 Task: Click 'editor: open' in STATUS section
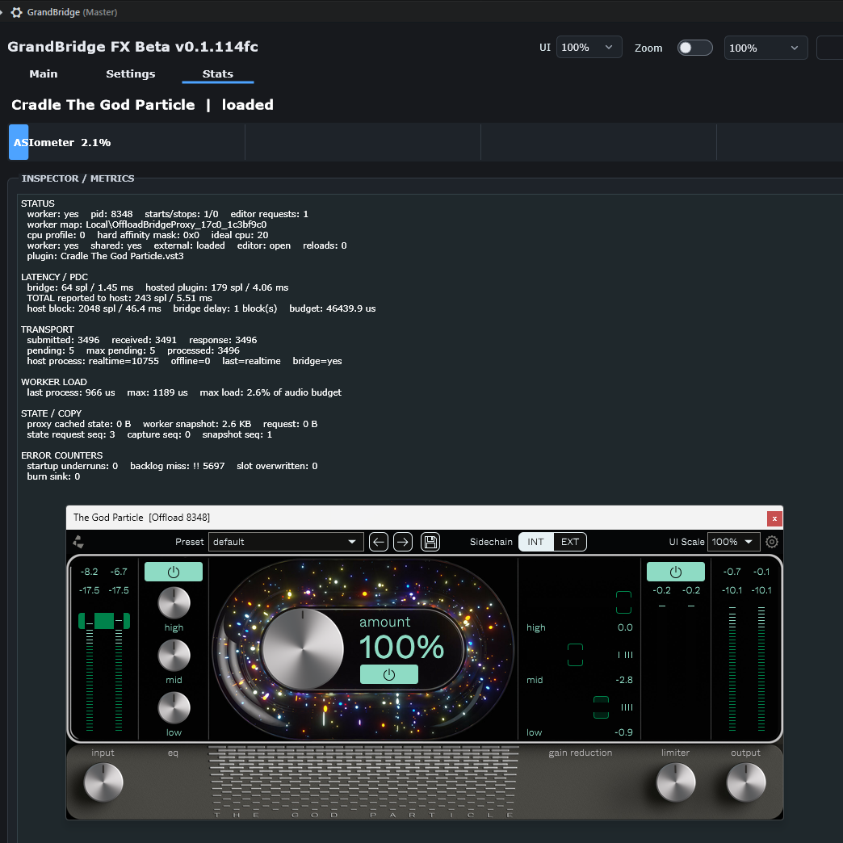[264, 245]
